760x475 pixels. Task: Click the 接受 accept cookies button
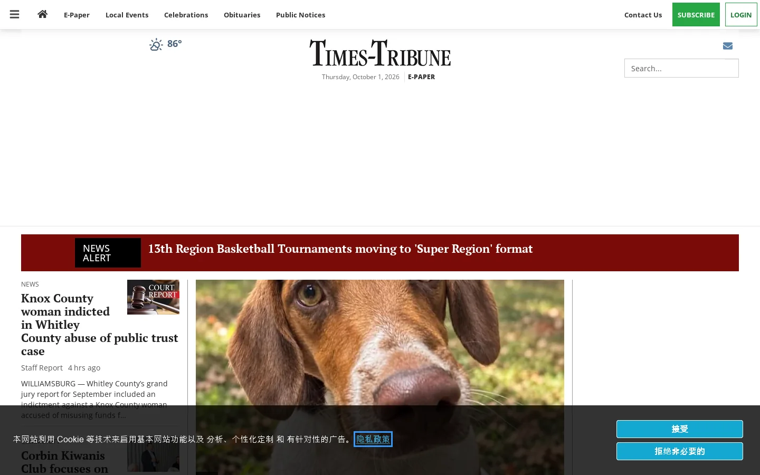click(680, 429)
